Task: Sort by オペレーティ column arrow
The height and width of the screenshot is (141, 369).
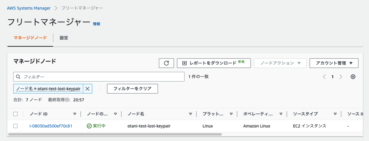Action: tap(281, 114)
